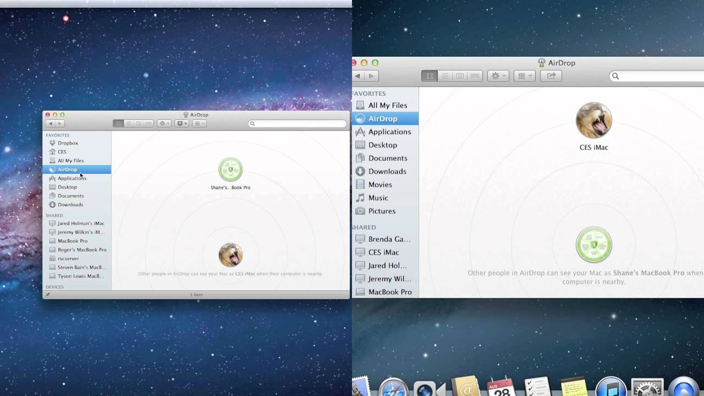Image resolution: width=704 pixels, height=396 pixels.
Task: Open Reminders from the Dock
Action: 537,387
